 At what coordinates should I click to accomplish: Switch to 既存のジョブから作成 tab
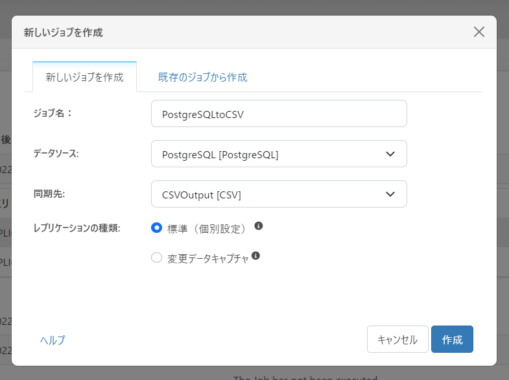pyautogui.click(x=203, y=77)
